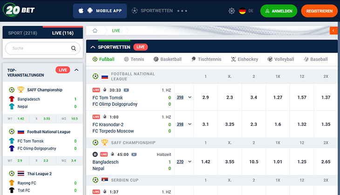The height and width of the screenshot is (195, 340).
Task: Open the Mobile App page
Action: click(x=100, y=11)
